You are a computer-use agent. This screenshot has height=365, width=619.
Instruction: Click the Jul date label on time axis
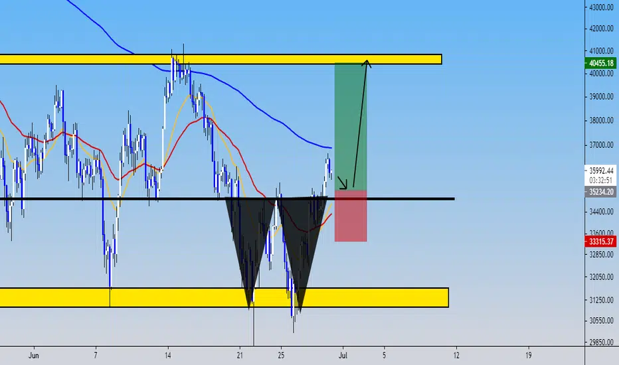tap(343, 356)
